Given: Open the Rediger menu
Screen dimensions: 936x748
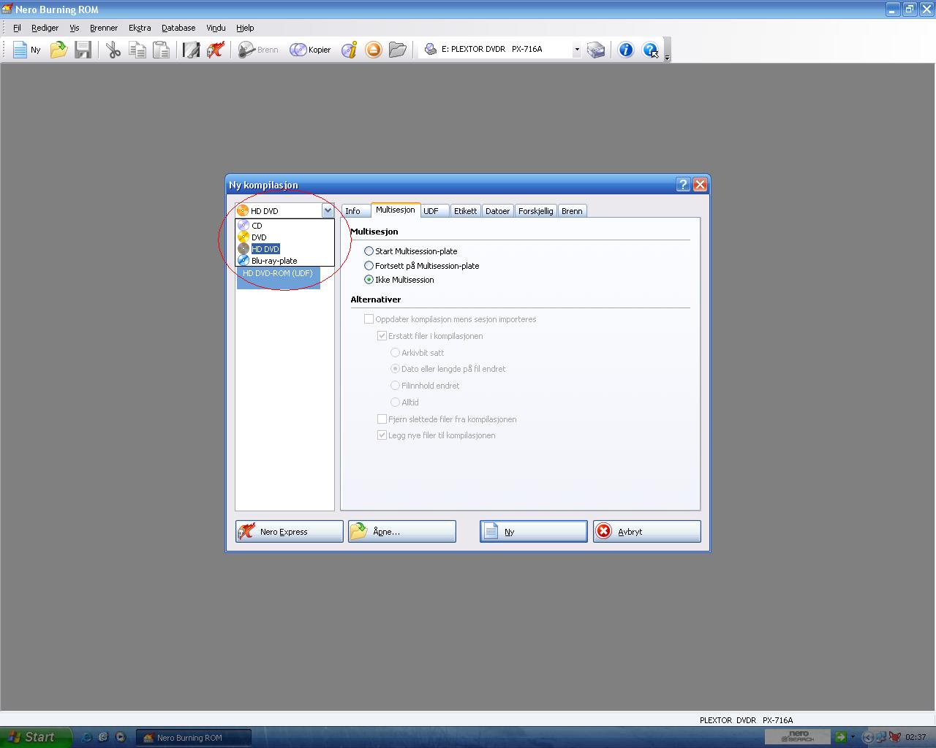Looking at the screenshot, I should pyautogui.click(x=45, y=28).
